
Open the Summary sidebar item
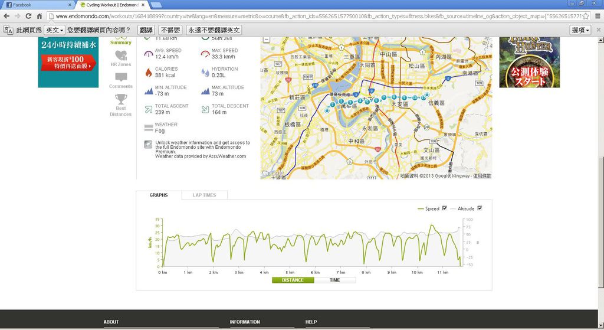coord(120,41)
